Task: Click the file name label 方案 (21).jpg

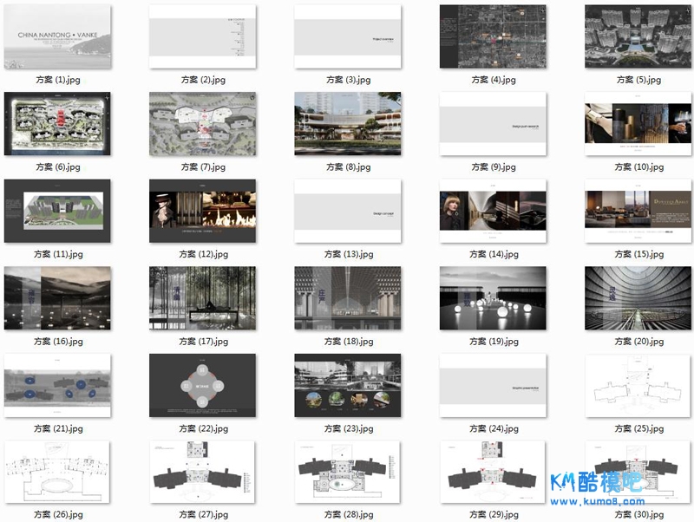Action: [58, 428]
